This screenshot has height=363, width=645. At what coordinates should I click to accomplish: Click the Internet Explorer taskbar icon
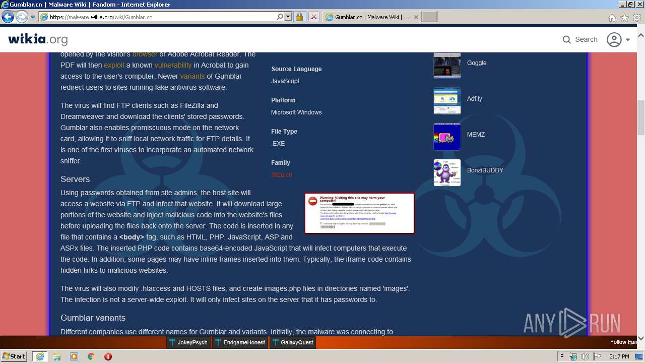coord(39,356)
